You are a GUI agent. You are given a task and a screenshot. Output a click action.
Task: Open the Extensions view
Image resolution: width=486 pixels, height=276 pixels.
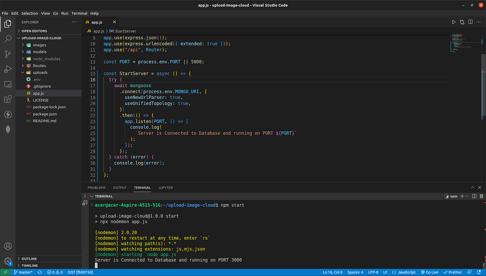click(x=8, y=99)
